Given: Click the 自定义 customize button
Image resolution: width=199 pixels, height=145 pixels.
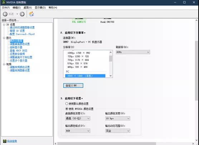Looking at the screenshot, I should (x=73, y=85).
